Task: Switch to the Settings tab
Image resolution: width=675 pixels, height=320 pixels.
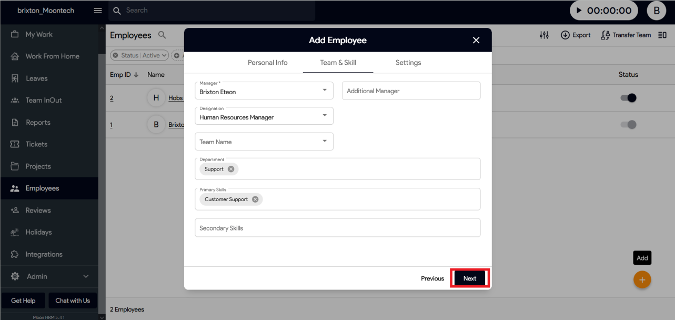Action: tap(408, 63)
